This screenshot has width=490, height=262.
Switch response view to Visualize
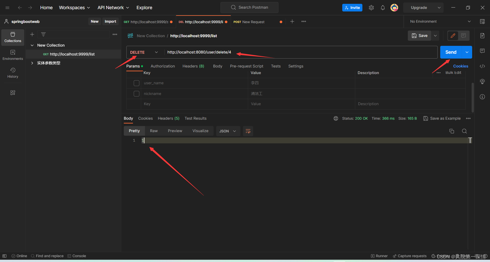tap(200, 131)
